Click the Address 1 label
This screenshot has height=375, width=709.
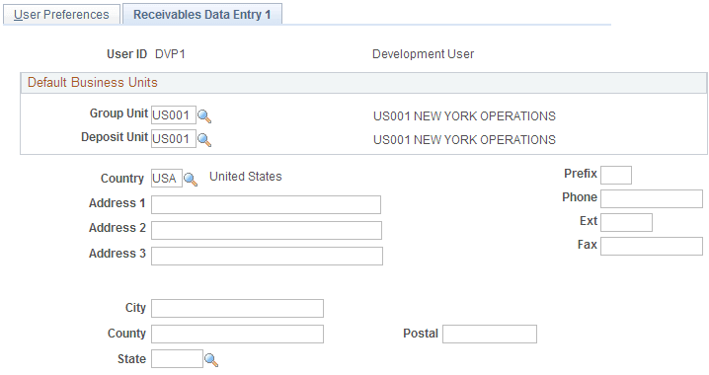click(118, 203)
